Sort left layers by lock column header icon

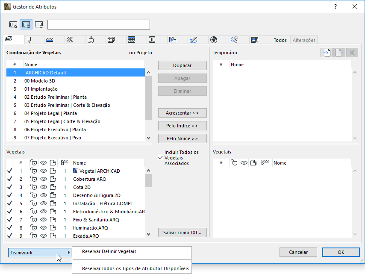[34, 162]
